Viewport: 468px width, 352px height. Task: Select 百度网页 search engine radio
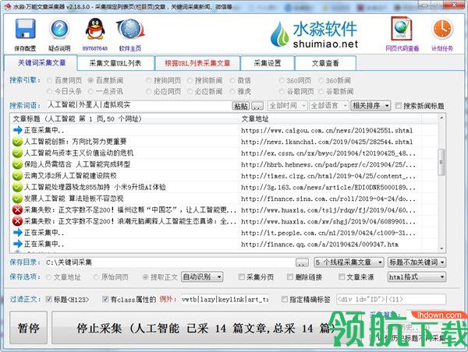click(x=50, y=80)
